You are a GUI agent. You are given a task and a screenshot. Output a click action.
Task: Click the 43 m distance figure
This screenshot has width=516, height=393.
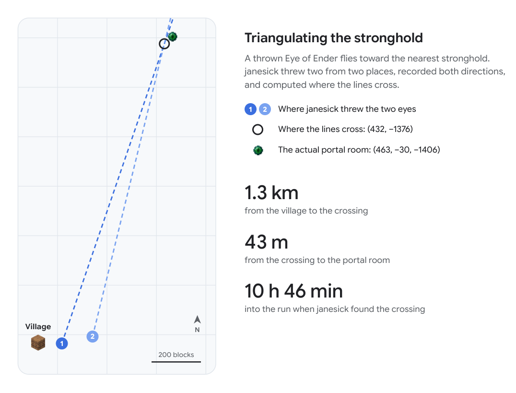266,242
